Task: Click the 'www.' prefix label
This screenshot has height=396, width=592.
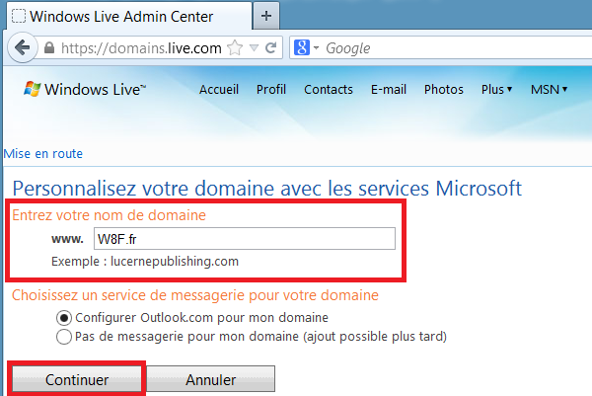Action: pyautogui.click(x=67, y=239)
